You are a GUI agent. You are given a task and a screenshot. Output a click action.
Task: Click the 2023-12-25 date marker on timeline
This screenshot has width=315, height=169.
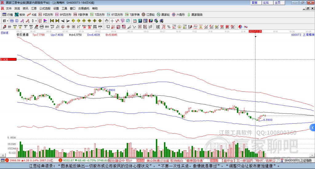(255, 31)
